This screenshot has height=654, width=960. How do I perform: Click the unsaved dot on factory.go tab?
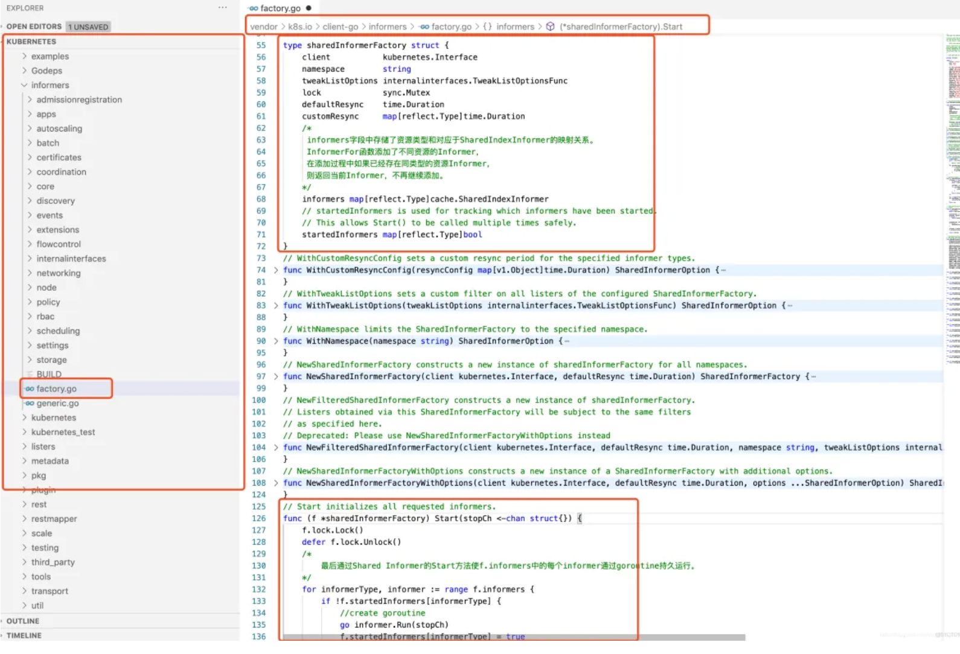coord(309,8)
